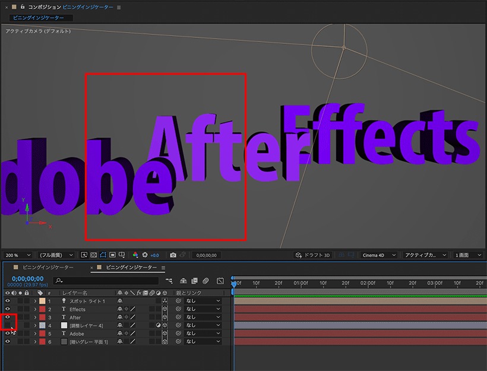Open grid and guide options icon
This screenshot has width=487, height=371.
[122, 255]
